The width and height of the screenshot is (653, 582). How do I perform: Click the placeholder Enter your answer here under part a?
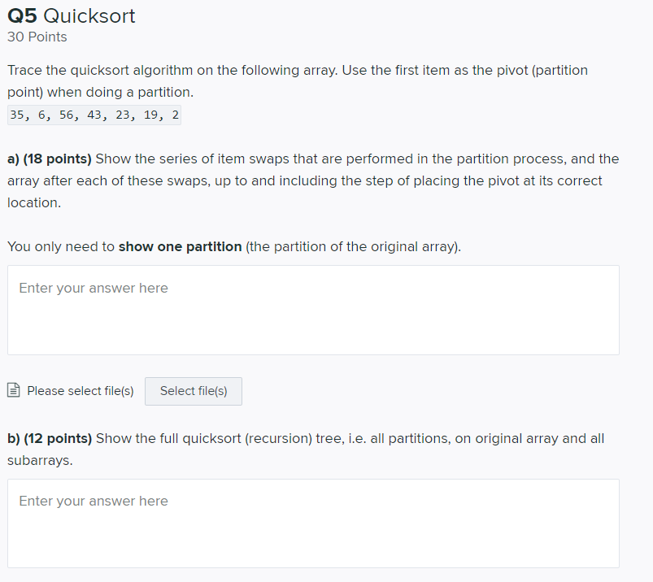(x=93, y=288)
